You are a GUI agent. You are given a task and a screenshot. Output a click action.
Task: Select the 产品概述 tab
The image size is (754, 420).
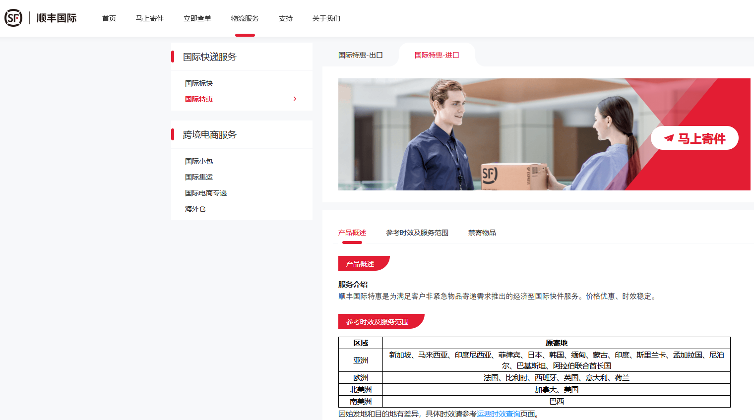tap(352, 233)
